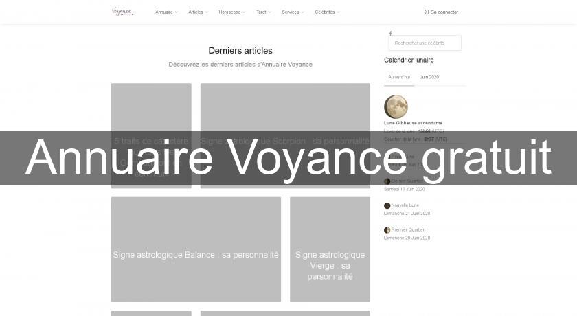Click Découvrez les derniers articles subtitle
Image resolution: width=577 pixels, height=316 pixels.
(x=240, y=65)
